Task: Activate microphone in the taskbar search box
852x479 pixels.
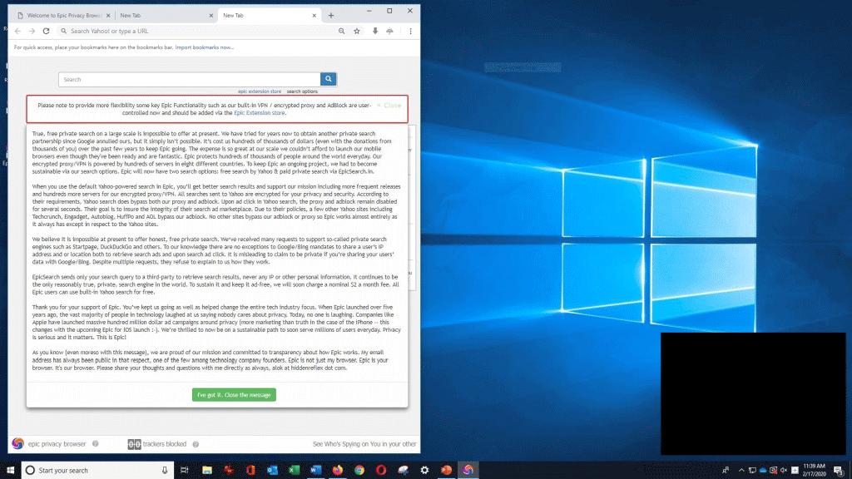Action: pyautogui.click(x=165, y=471)
